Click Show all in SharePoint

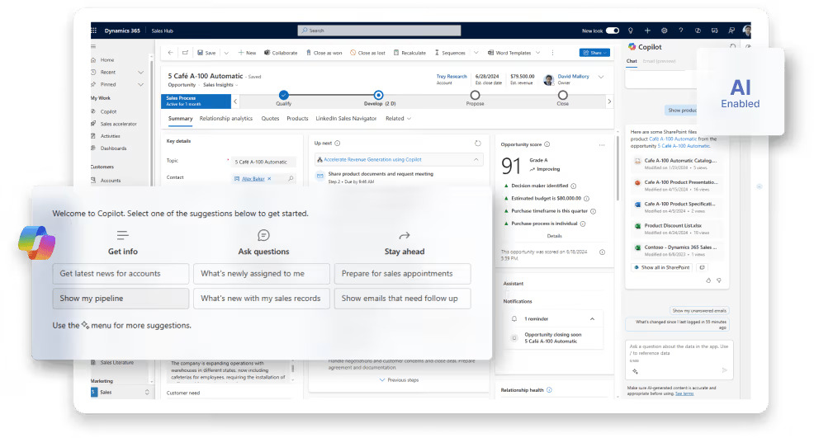(662, 267)
